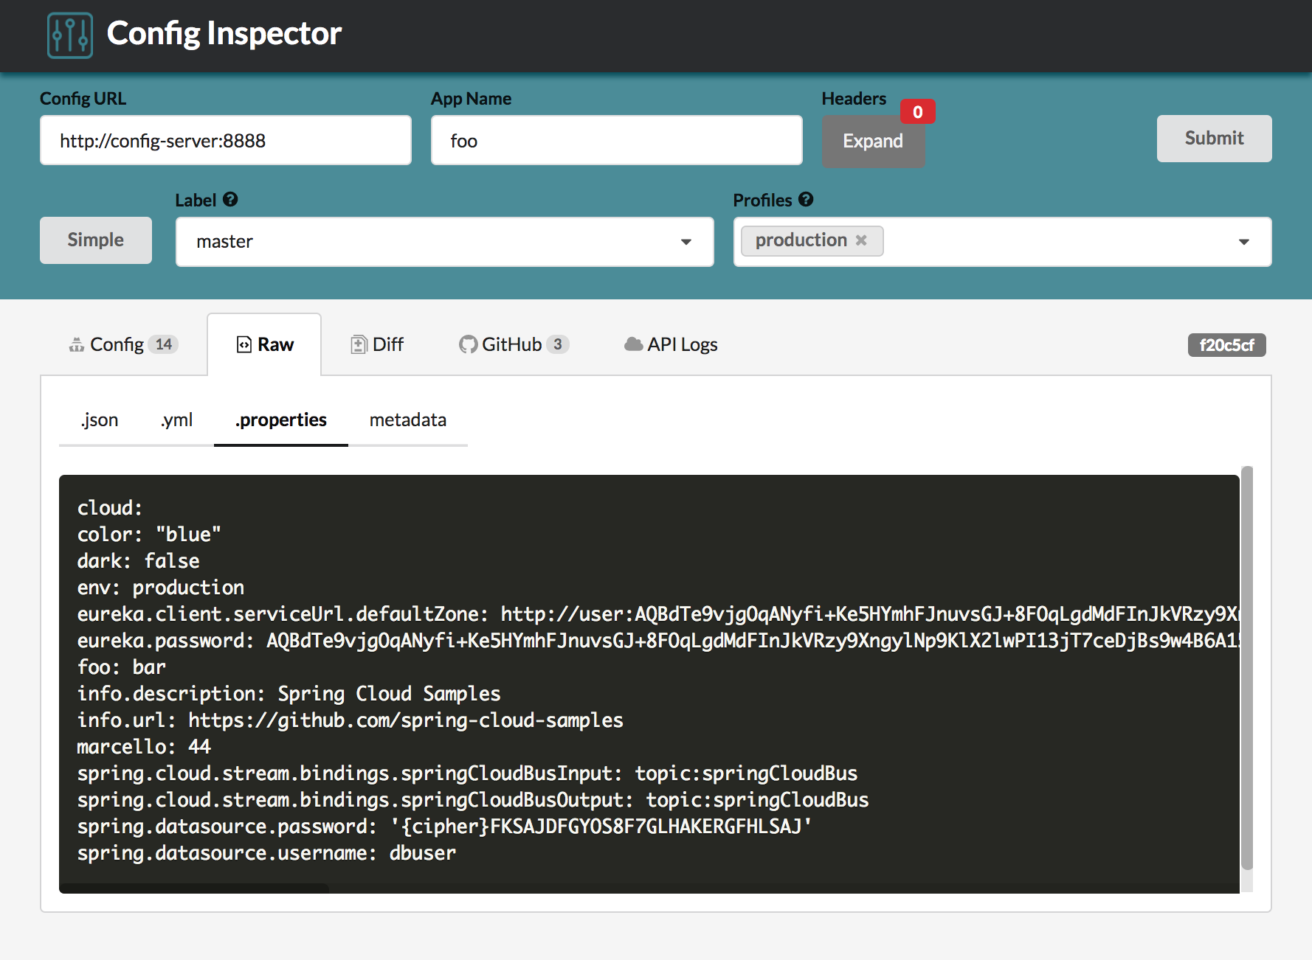Image resolution: width=1312 pixels, height=960 pixels.
Task: Click the GitHub octocat icon
Action: 468,344
